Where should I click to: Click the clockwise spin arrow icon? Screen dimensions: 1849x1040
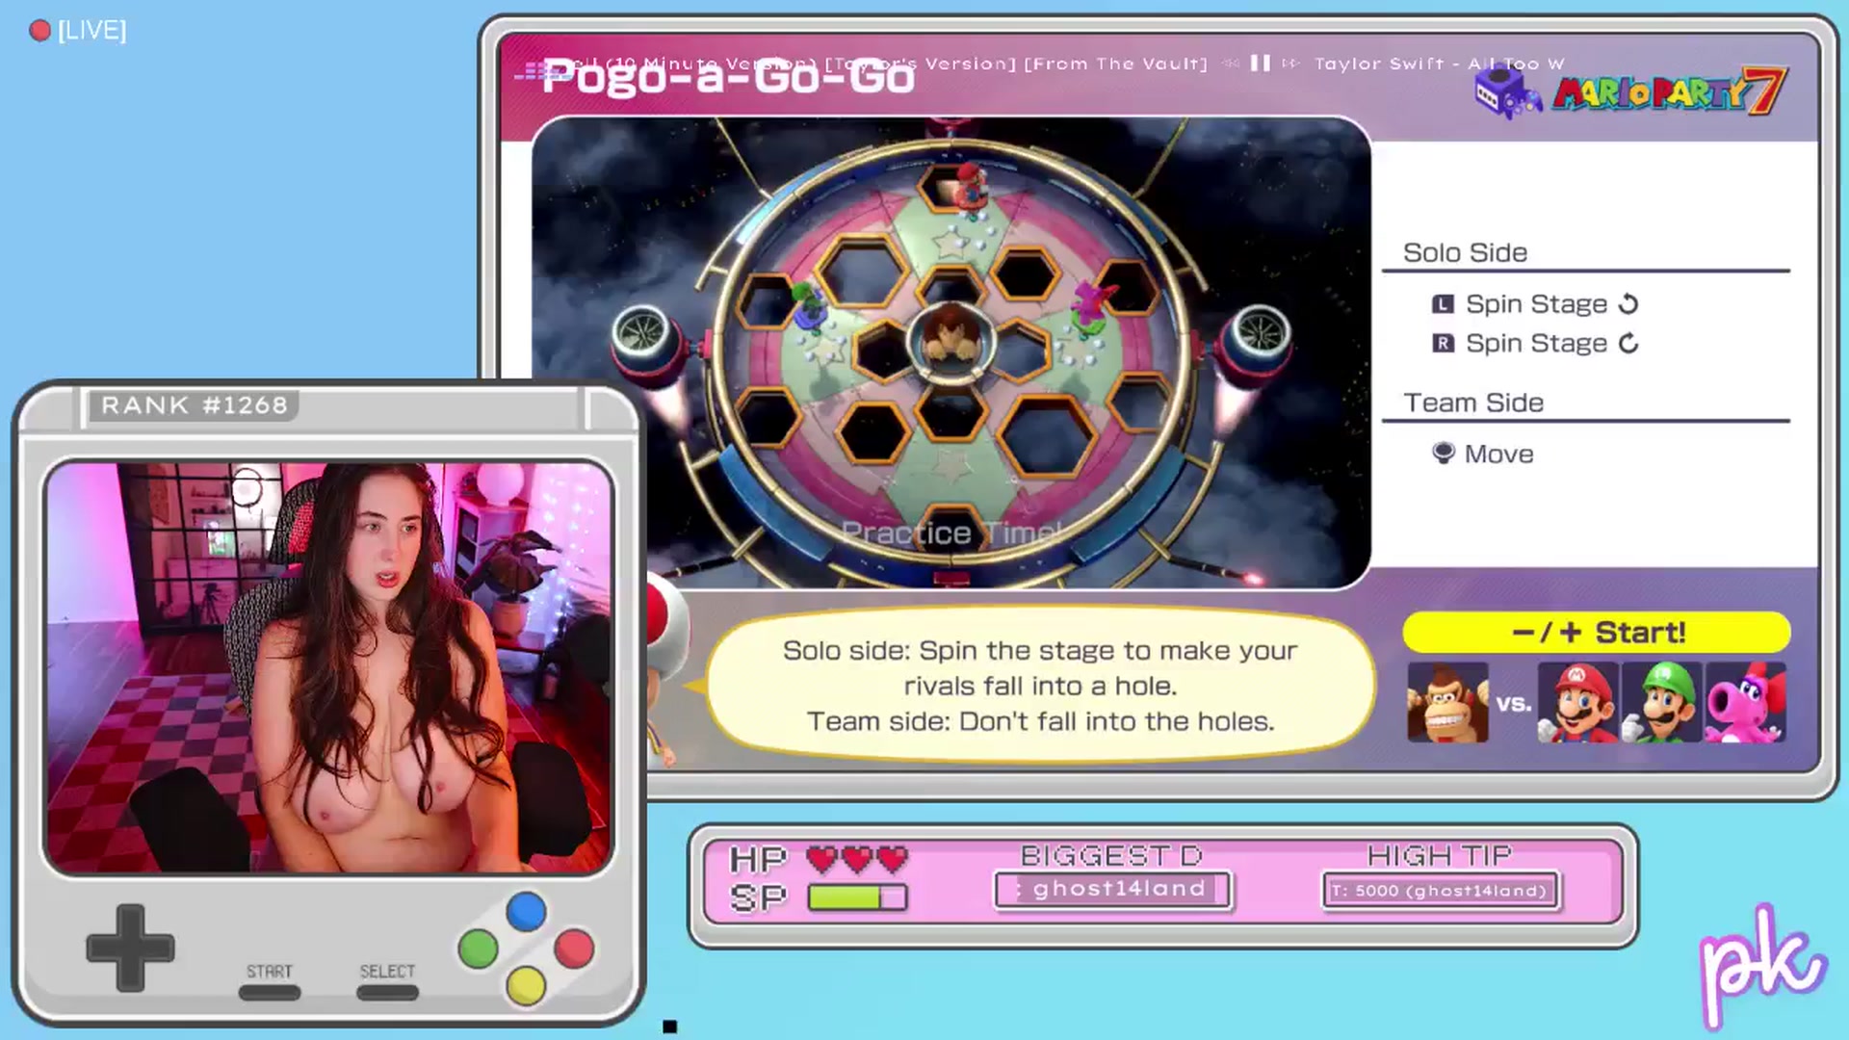(x=1628, y=344)
